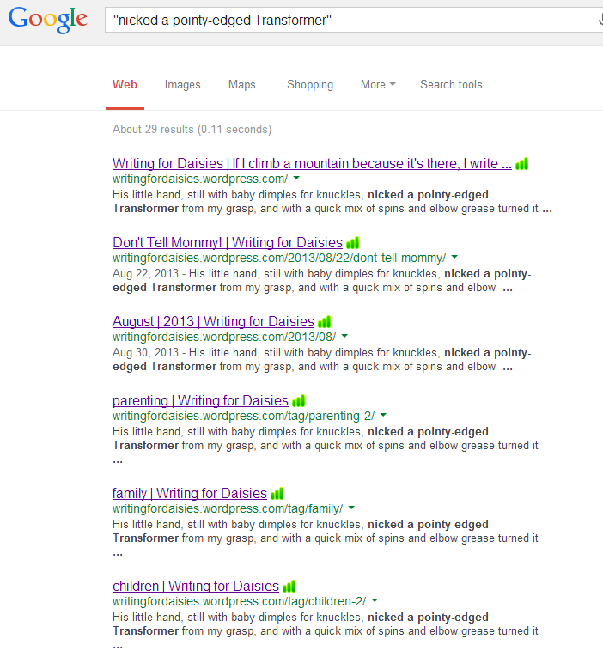
Task: Open the 'parenting | Writing for Daisies' link
Action: pyautogui.click(x=200, y=400)
